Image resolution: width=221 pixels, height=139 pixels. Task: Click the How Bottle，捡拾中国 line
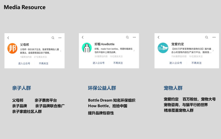pos(108,106)
